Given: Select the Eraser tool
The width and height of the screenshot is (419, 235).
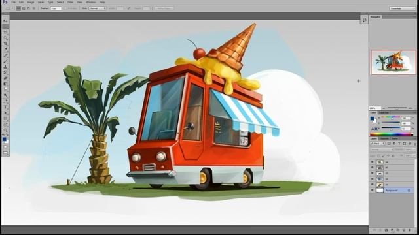Looking at the screenshot, I should pyautogui.click(x=5, y=78).
